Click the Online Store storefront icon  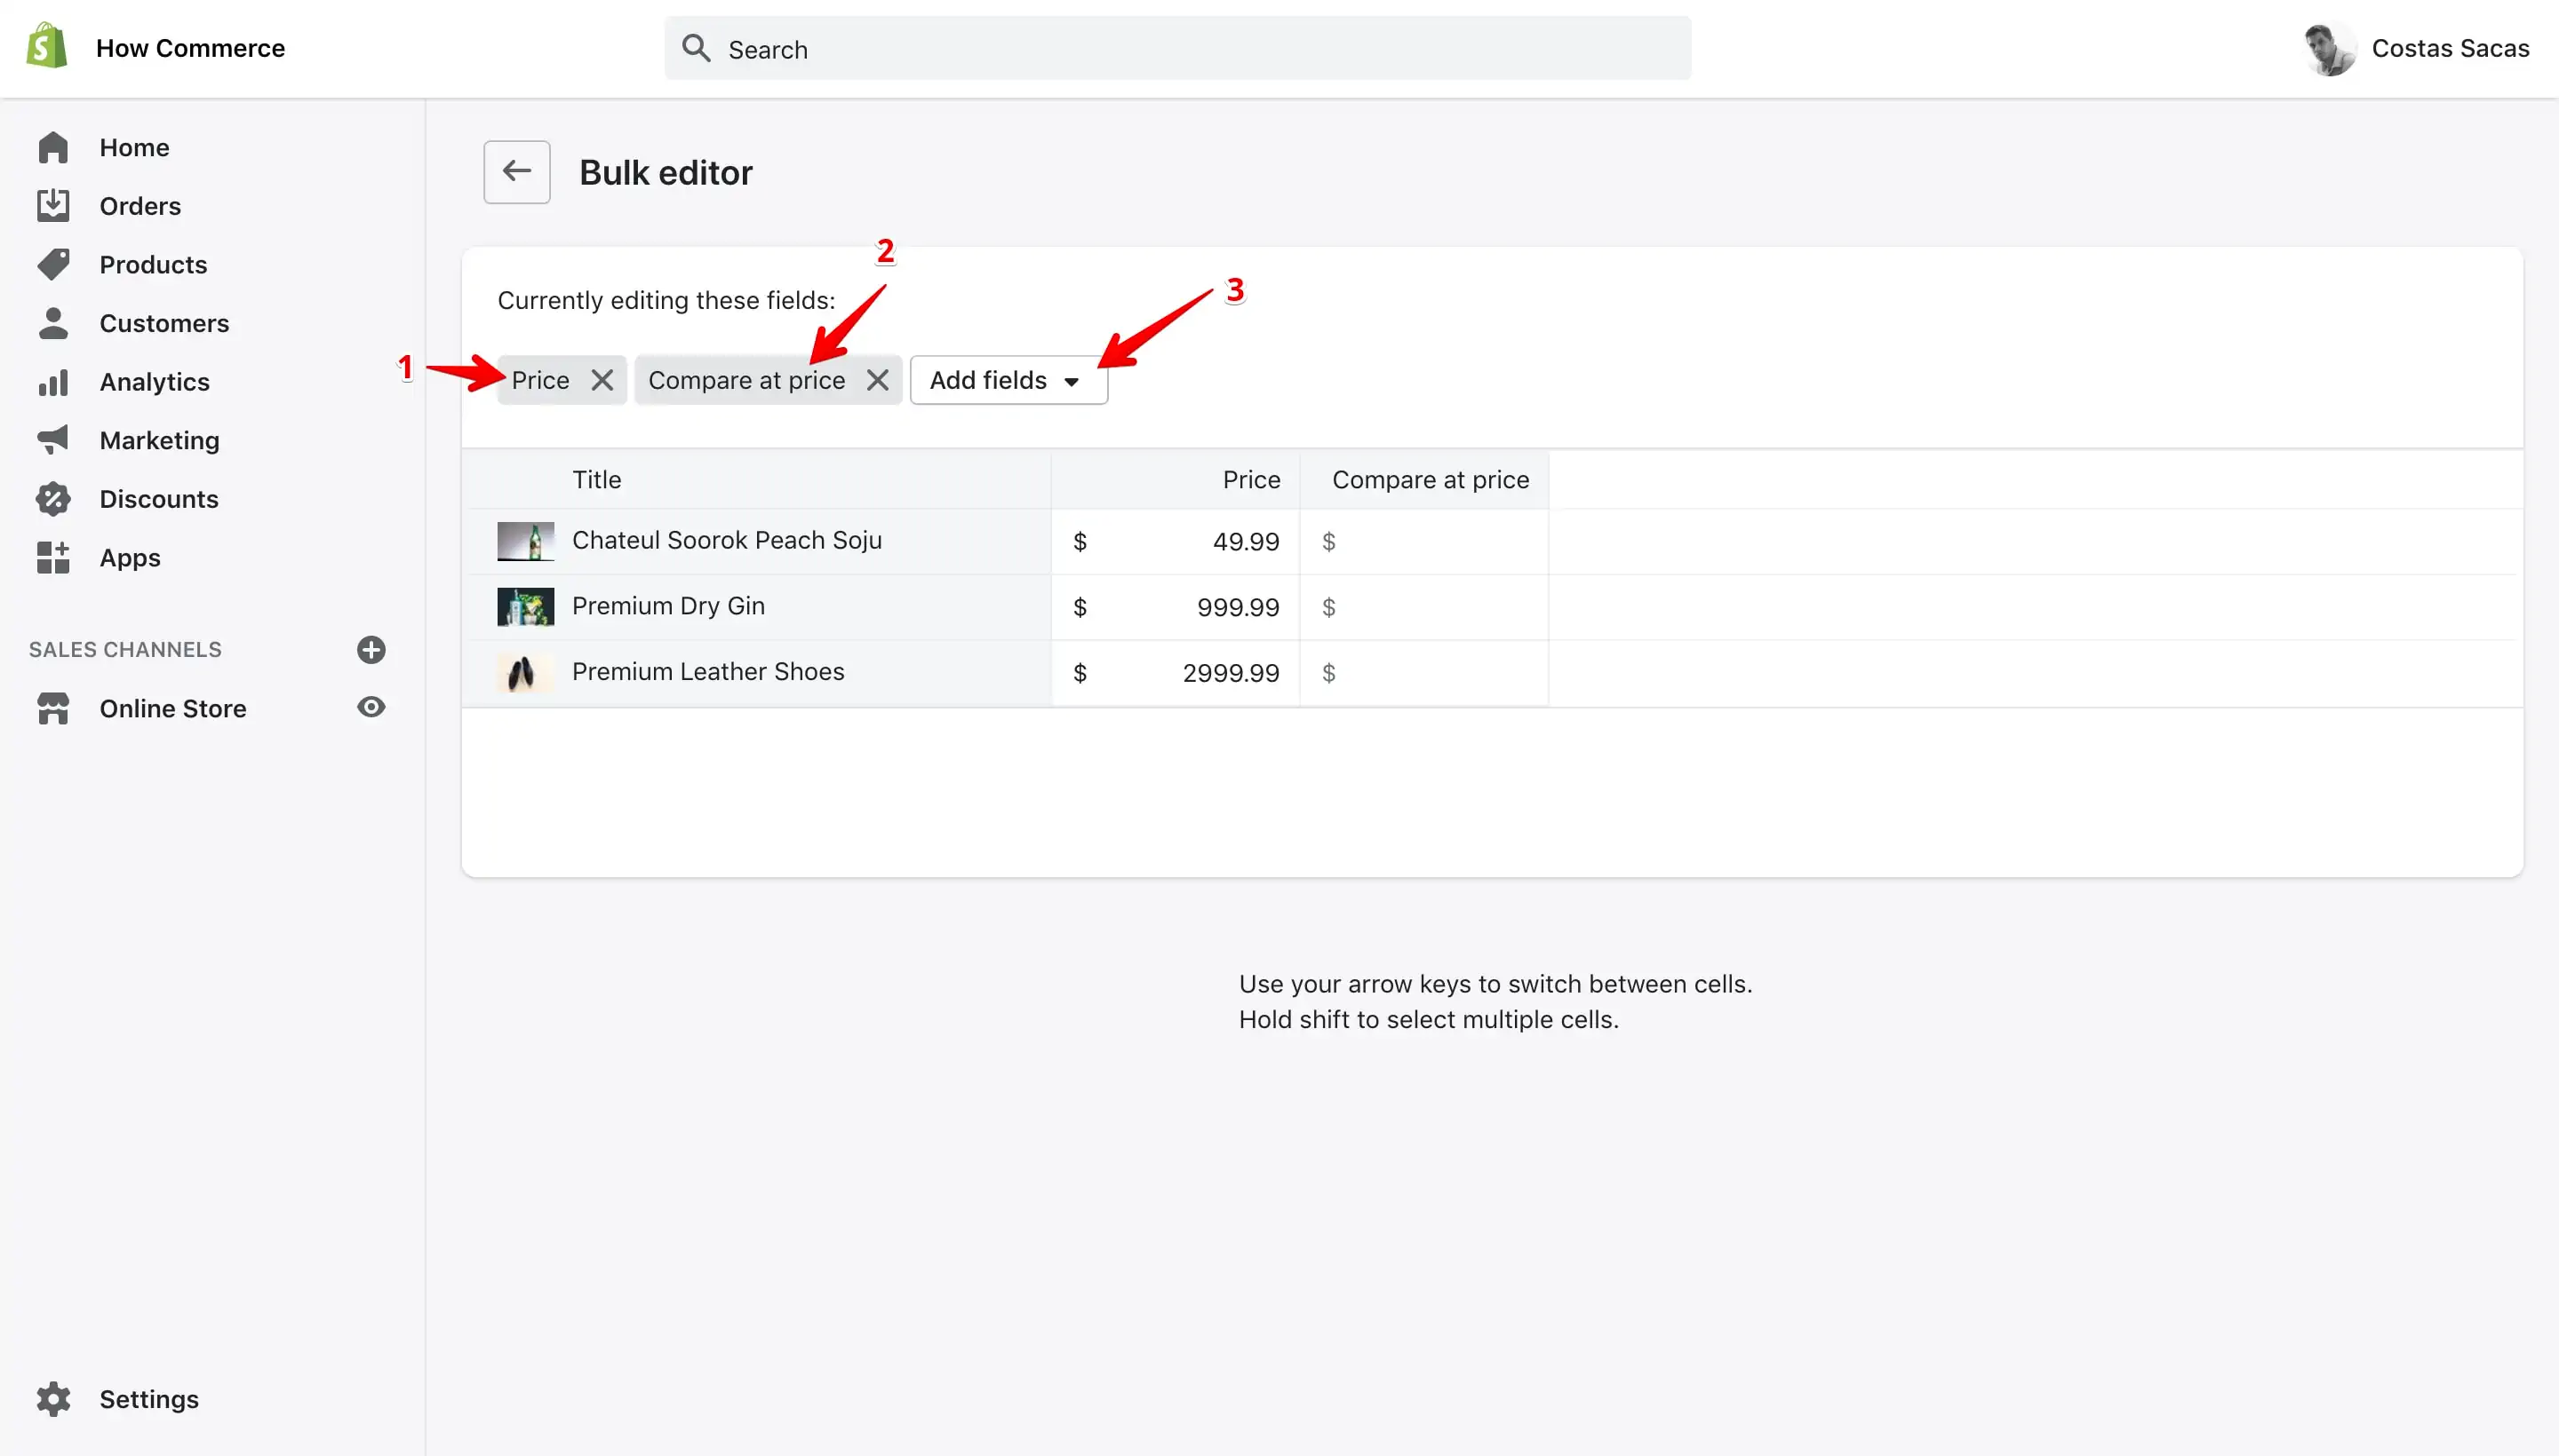pyautogui.click(x=53, y=708)
